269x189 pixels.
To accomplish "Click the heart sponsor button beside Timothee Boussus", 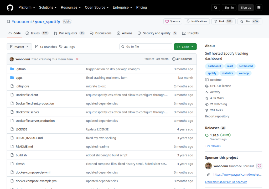I will click(259, 166).
